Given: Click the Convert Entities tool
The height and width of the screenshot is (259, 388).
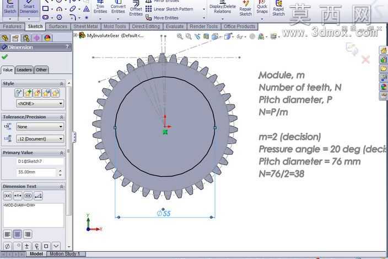Looking at the screenshot, I should click(x=118, y=7).
